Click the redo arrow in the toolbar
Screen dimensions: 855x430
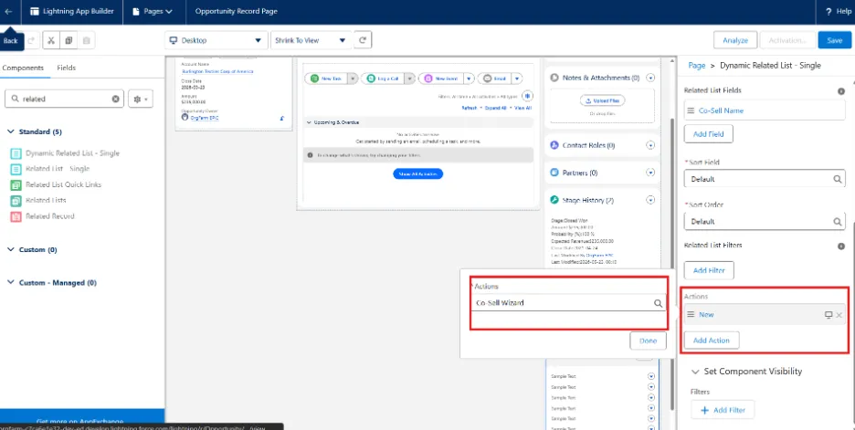tap(31, 40)
